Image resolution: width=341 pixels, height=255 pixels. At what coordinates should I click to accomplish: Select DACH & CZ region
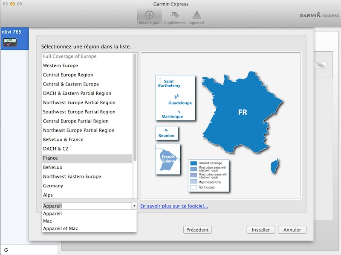[87, 149]
